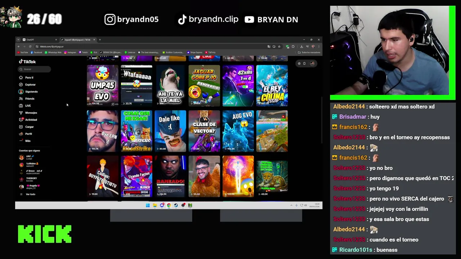461x259 pixels.
Task: Click the tiktok.com address bar
Action: pyautogui.click(x=151, y=46)
